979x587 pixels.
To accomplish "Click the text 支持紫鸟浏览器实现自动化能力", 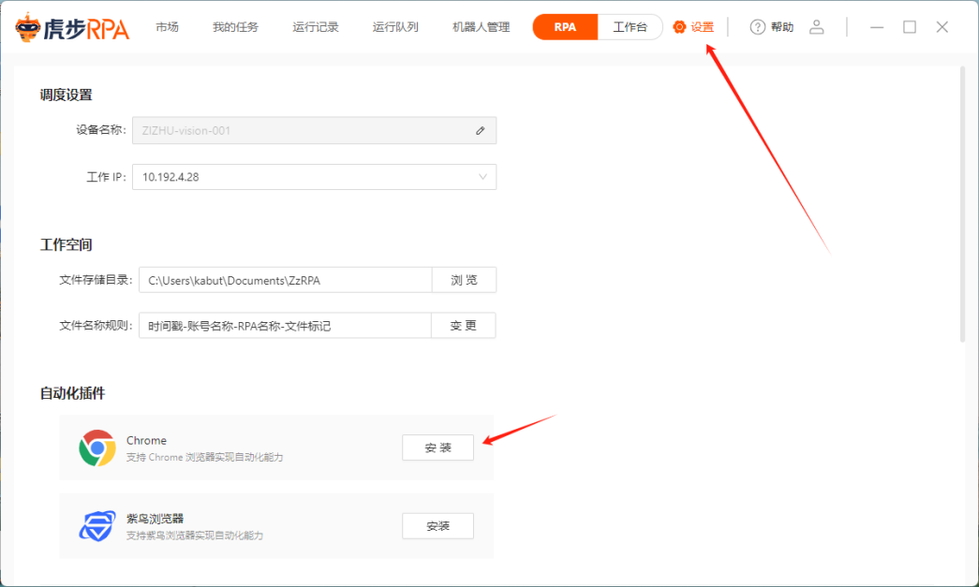I will [x=195, y=536].
